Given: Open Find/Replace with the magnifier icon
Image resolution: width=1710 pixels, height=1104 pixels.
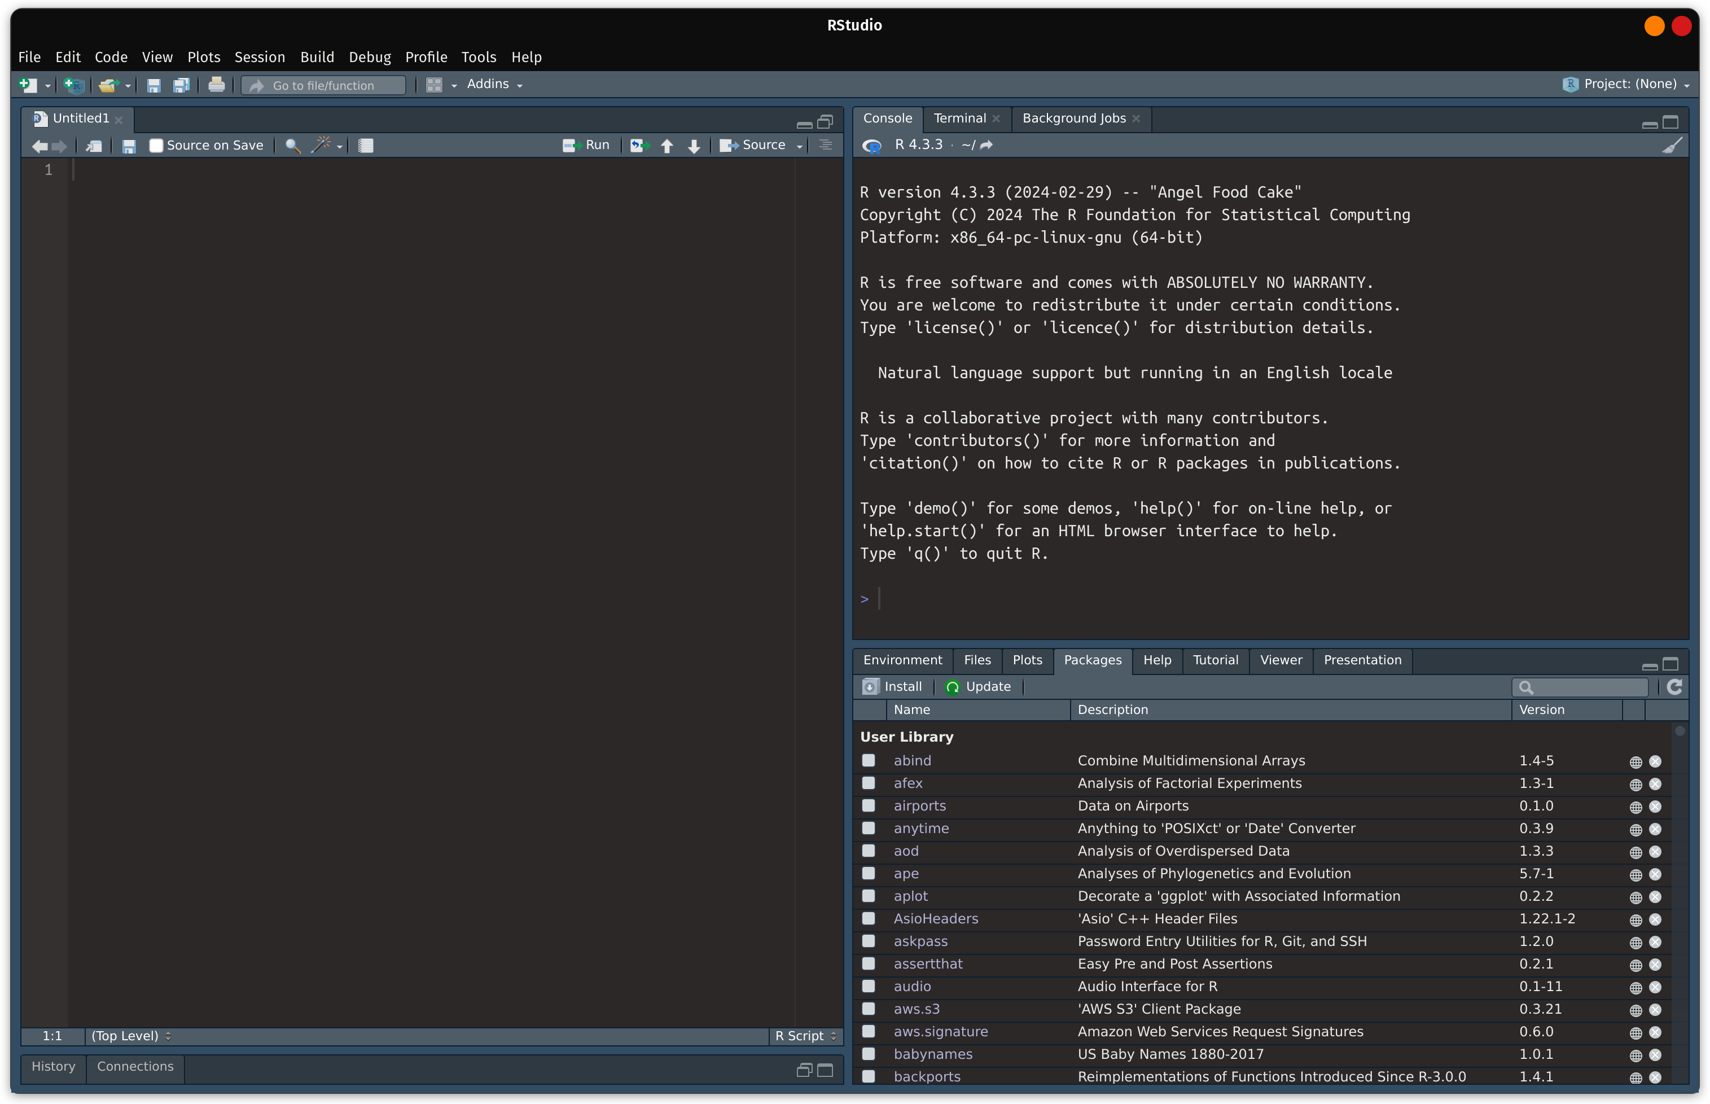Looking at the screenshot, I should click(292, 145).
